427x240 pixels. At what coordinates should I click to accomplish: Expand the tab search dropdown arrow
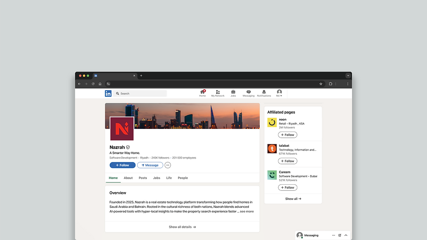[x=348, y=76]
